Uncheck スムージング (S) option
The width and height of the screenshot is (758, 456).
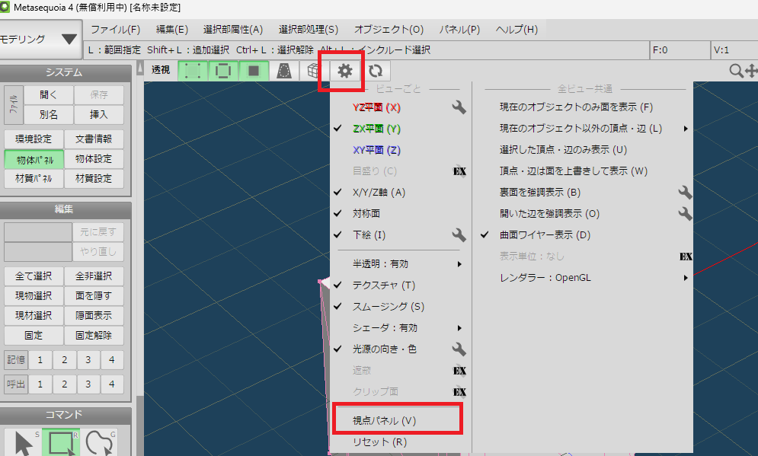[x=388, y=307]
